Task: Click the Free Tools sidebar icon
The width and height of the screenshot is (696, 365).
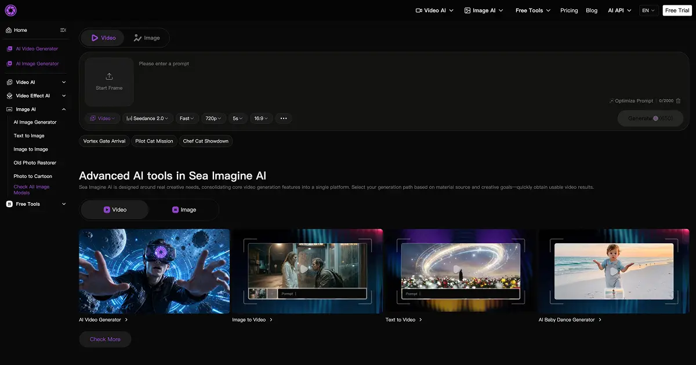Action: pos(9,204)
